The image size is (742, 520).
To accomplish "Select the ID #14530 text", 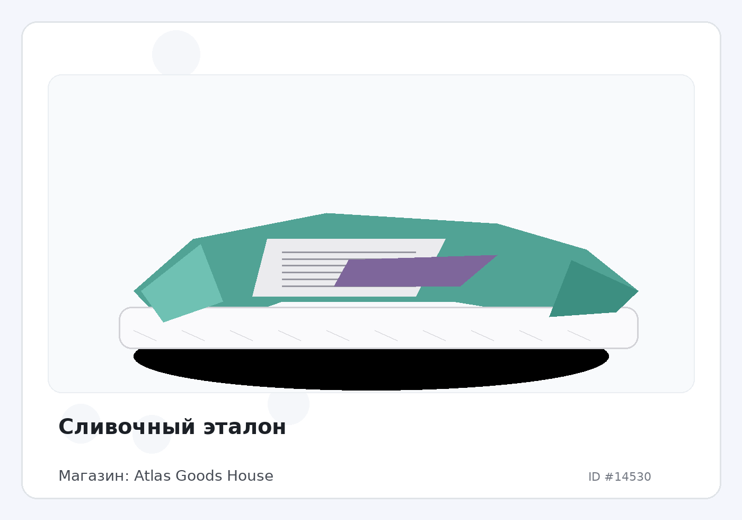I will (619, 477).
